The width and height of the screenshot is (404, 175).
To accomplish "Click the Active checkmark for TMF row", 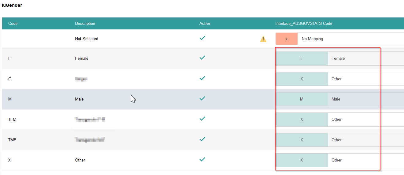I will click(x=202, y=139).
